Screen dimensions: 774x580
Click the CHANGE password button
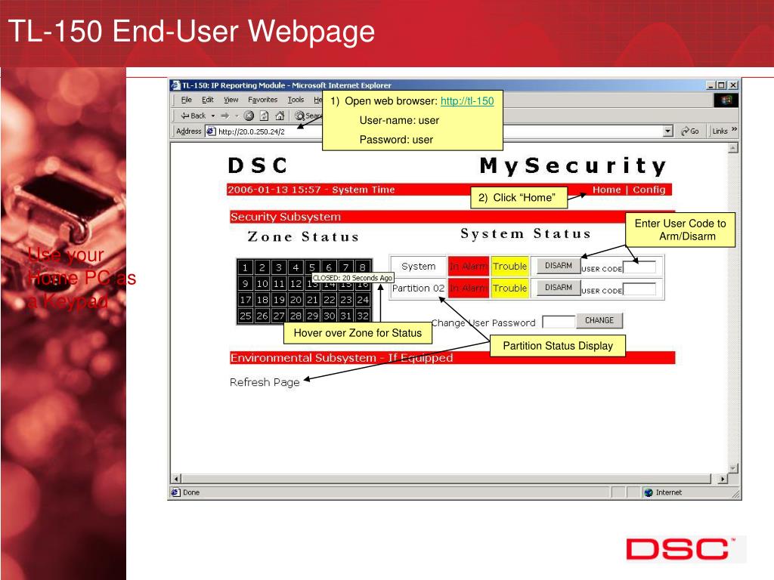click(599, 320)
